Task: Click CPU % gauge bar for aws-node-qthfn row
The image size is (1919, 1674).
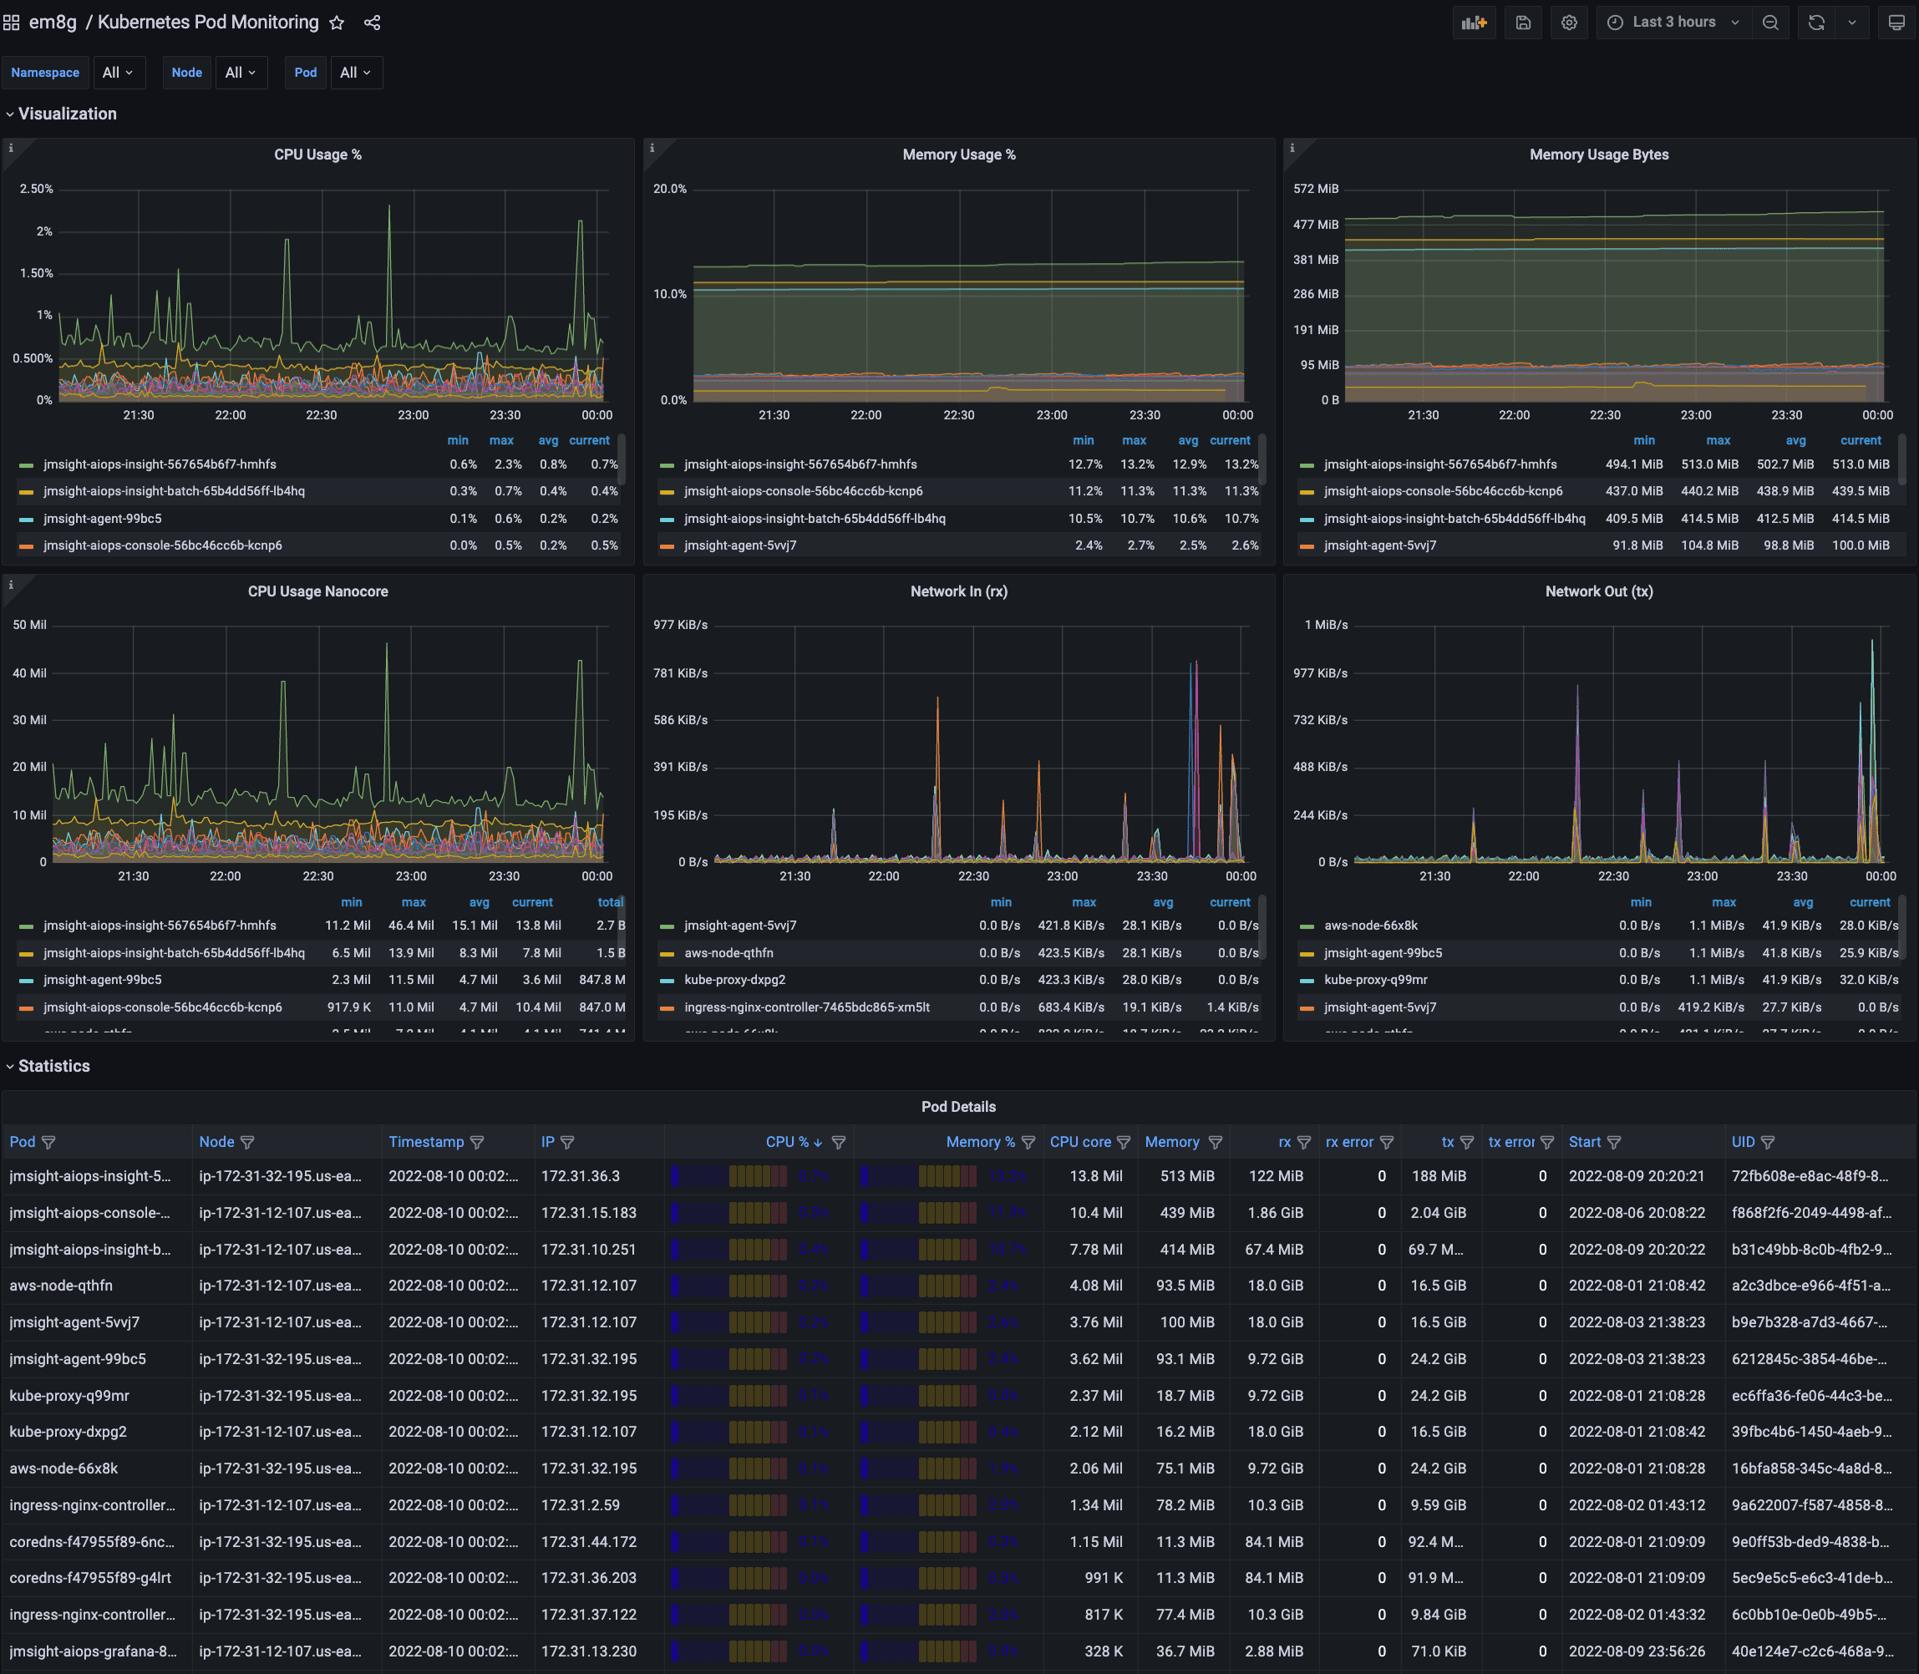Action: [729, 1286]
